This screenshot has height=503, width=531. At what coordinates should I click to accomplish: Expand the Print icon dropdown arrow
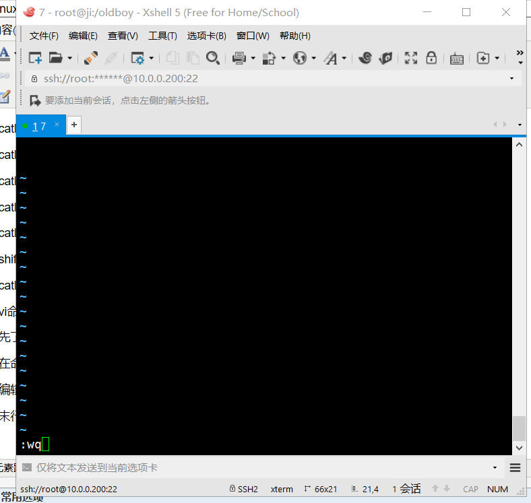pos(253,58)
